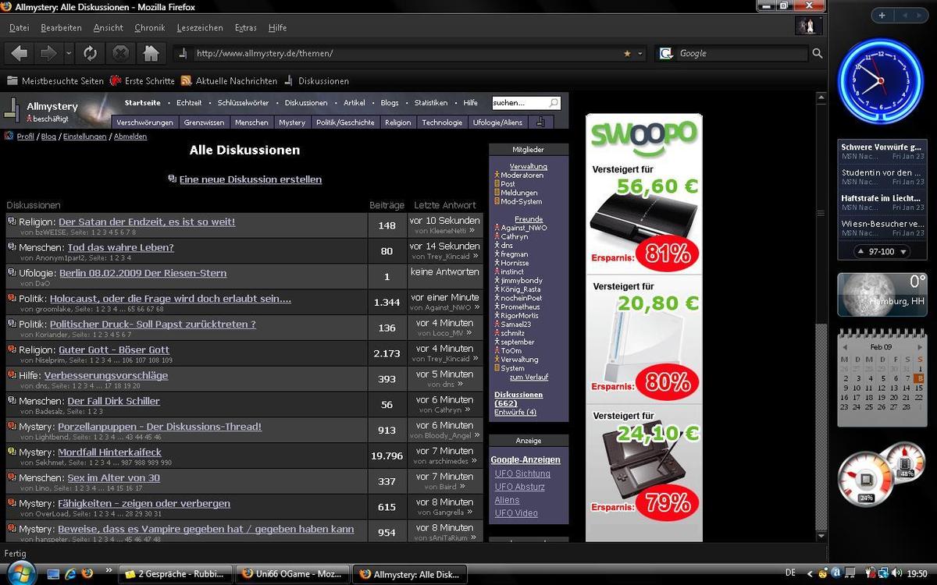Screen dimensions: 937x585
Task: Click the DE language indicator
Action: [790, 573]
